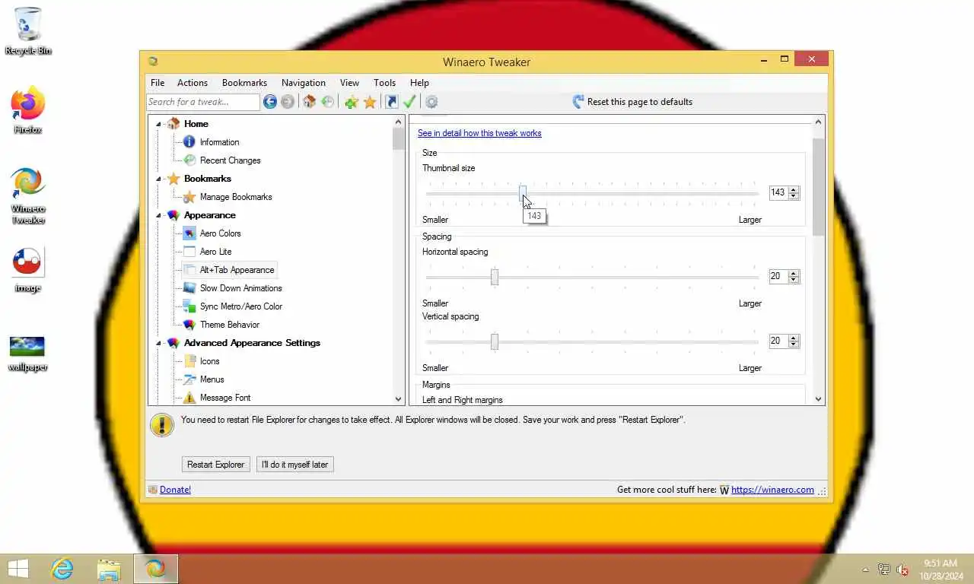Launch Internet Explorer from the taskbar

[x=62, y=569]
